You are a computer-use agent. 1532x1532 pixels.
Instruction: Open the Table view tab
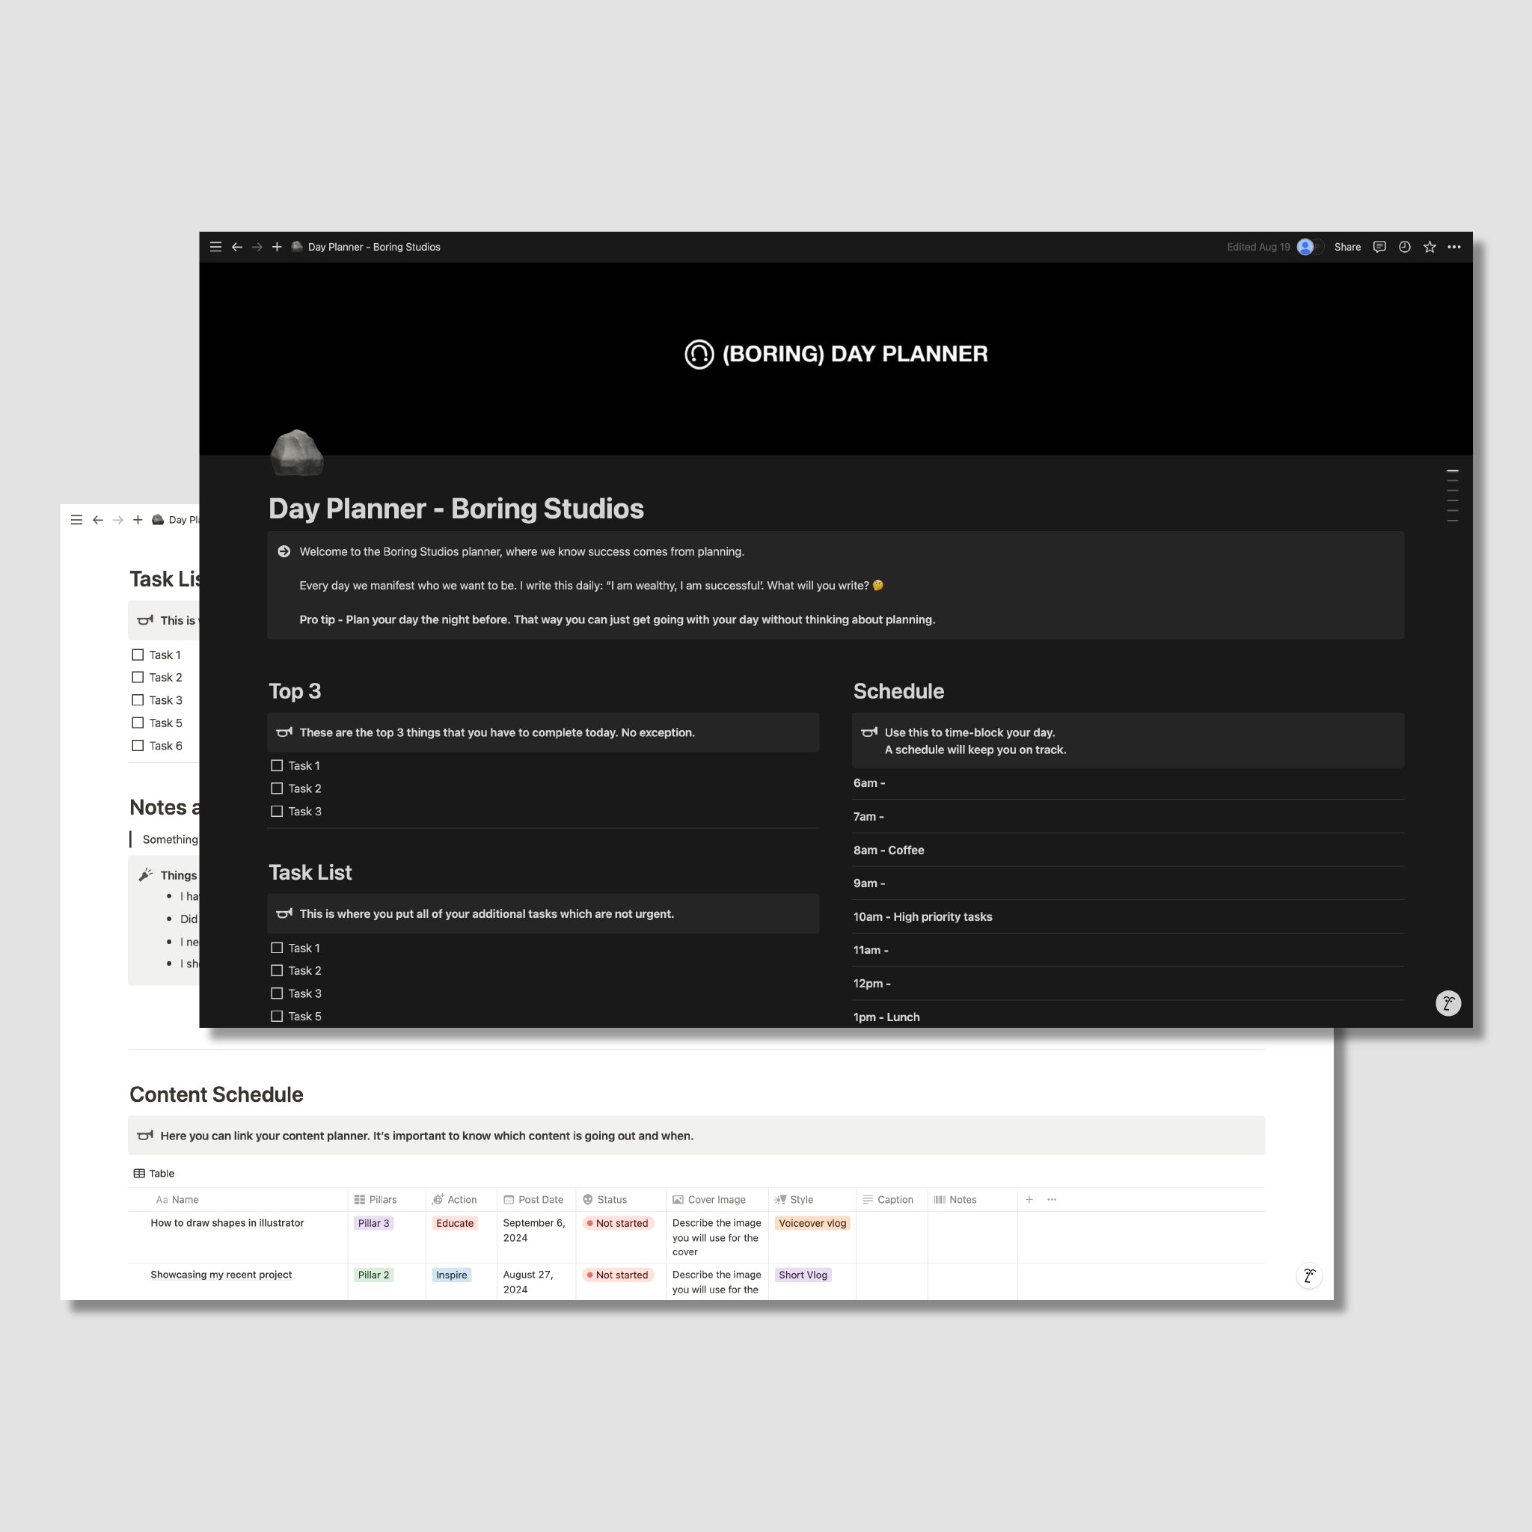pyautogui.click(x=154, y=1174)
